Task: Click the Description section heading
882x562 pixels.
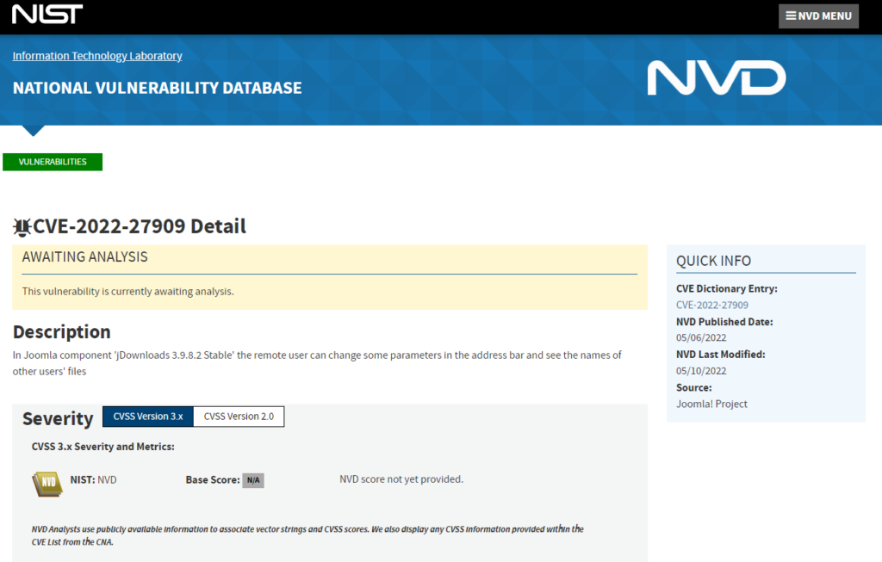Action: point(62,332)
